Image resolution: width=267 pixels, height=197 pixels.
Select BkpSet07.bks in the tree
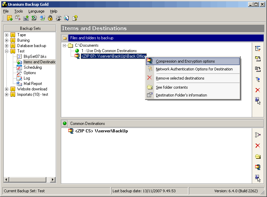(35, 57)
